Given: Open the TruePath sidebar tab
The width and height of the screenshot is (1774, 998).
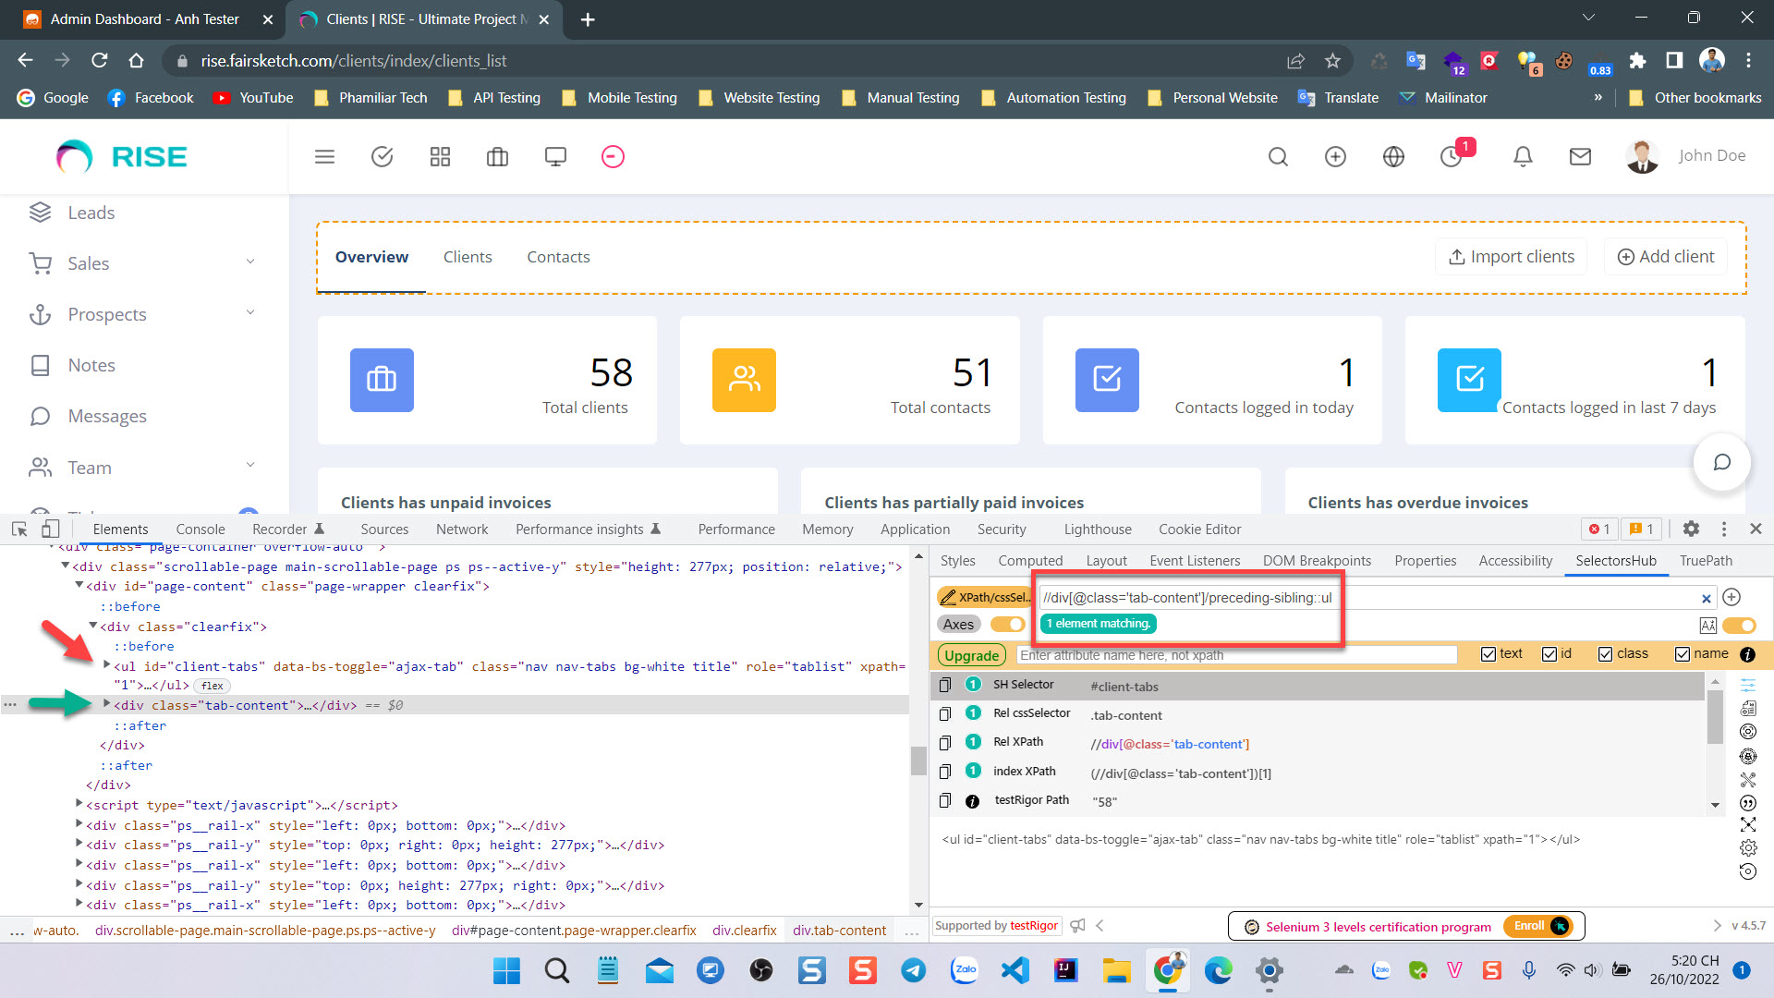Looking at the screenshot, I should point(1706,560).
